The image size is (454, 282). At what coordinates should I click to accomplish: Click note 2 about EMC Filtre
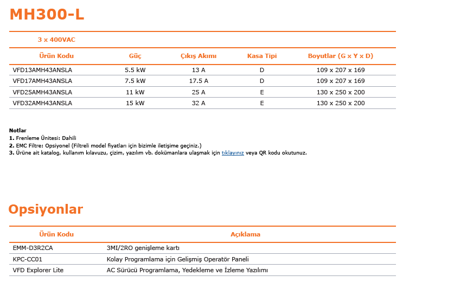point(105,146)
